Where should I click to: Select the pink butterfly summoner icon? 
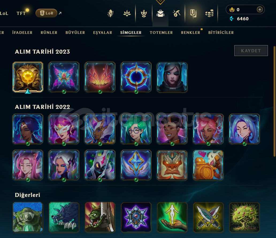coord(64,77)
